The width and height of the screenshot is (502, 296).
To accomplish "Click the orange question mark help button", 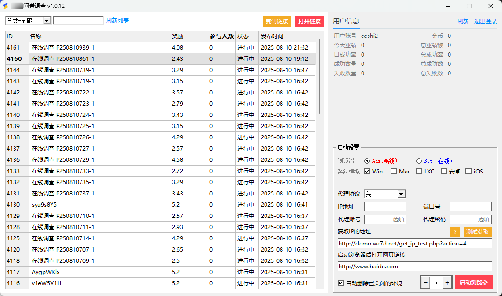I will coord(455,232).
